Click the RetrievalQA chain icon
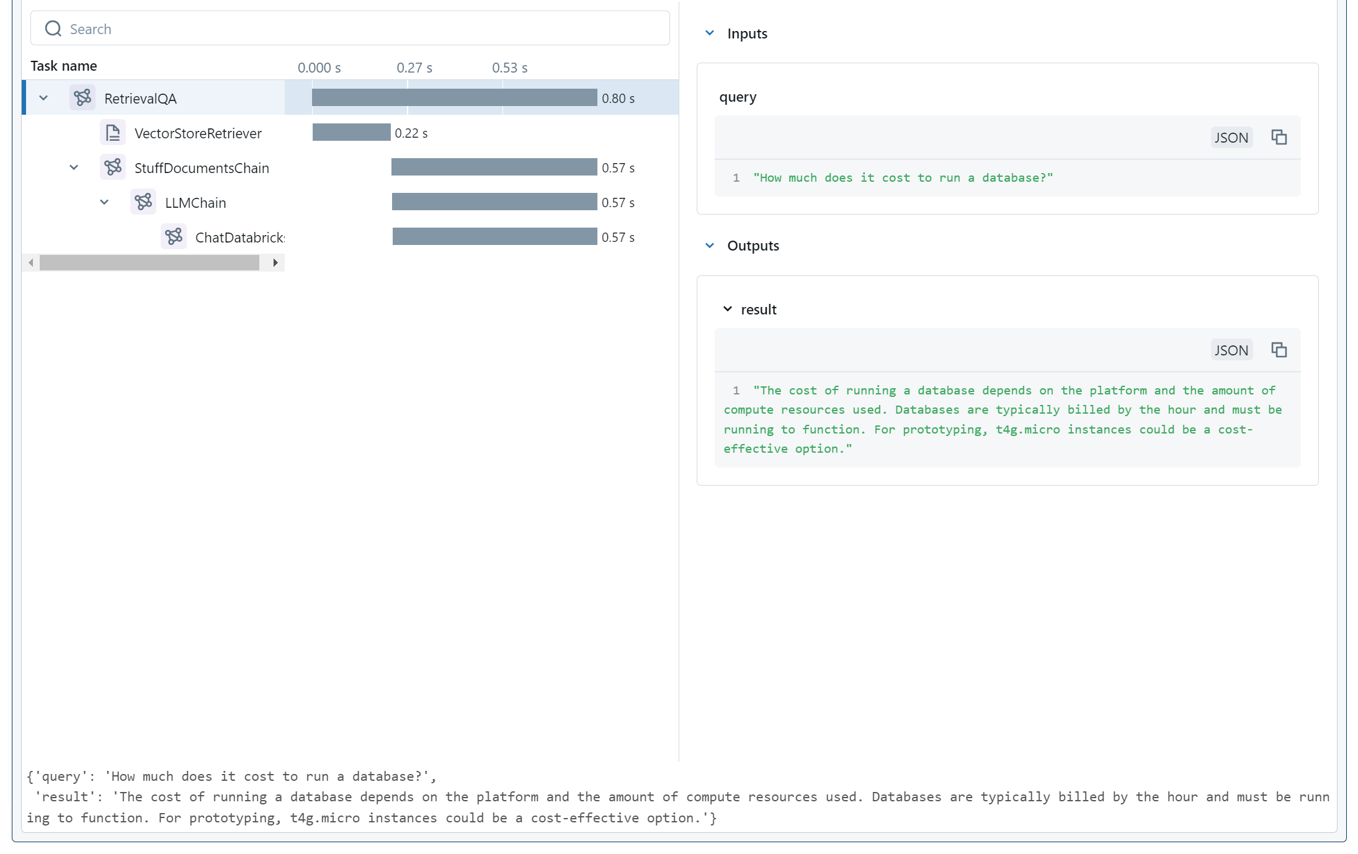The height and width of the screenshot is (854, 1358). tap(83, 97)
